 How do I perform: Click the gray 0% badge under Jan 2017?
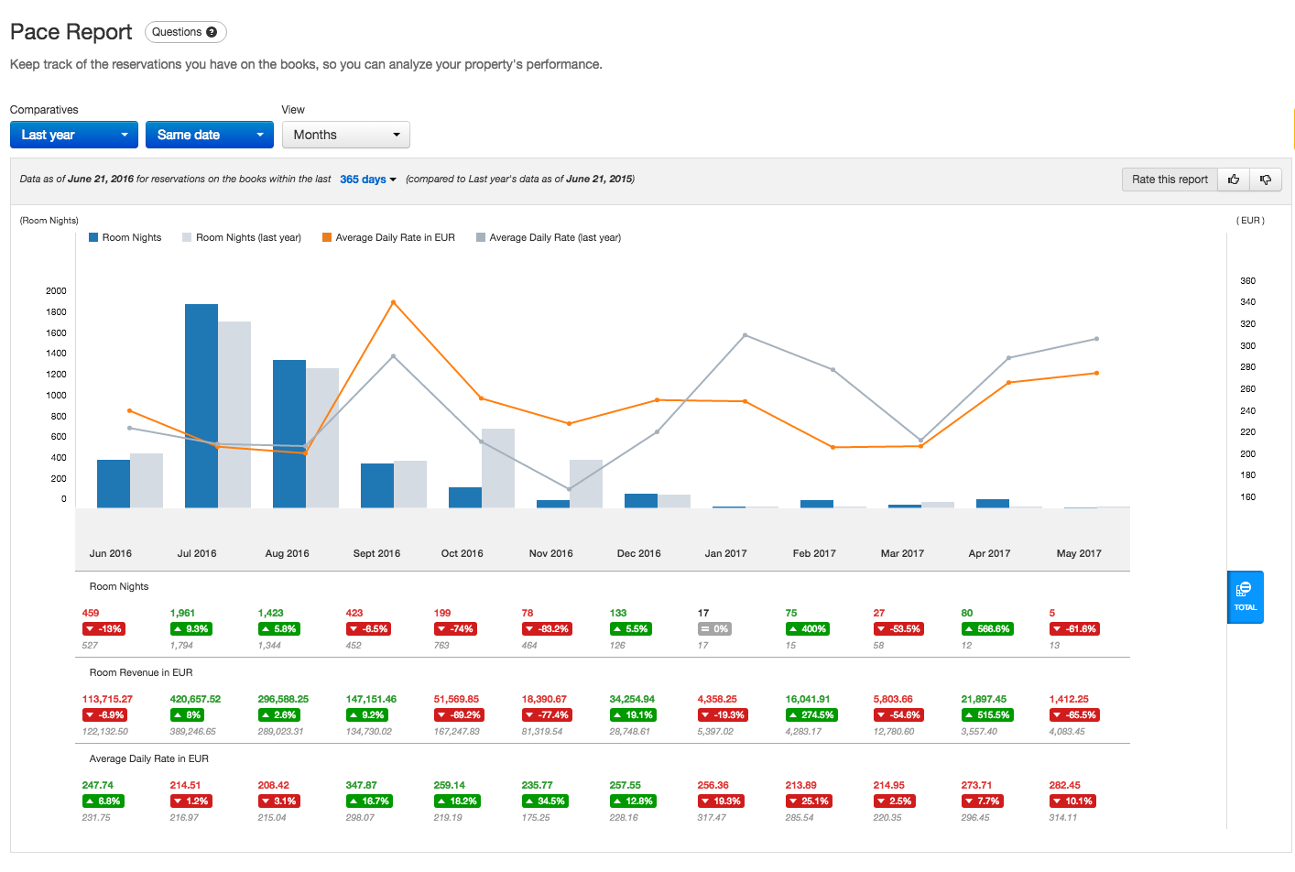pyautogui.click(x=716, y=627)
